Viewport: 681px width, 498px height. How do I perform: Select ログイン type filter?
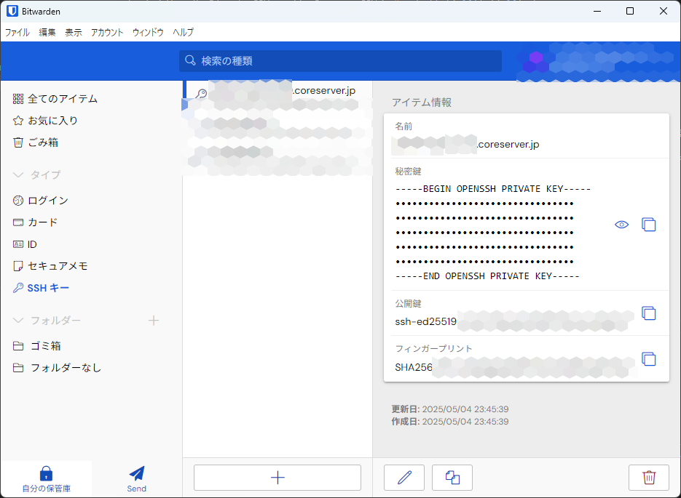coord(48,201)
